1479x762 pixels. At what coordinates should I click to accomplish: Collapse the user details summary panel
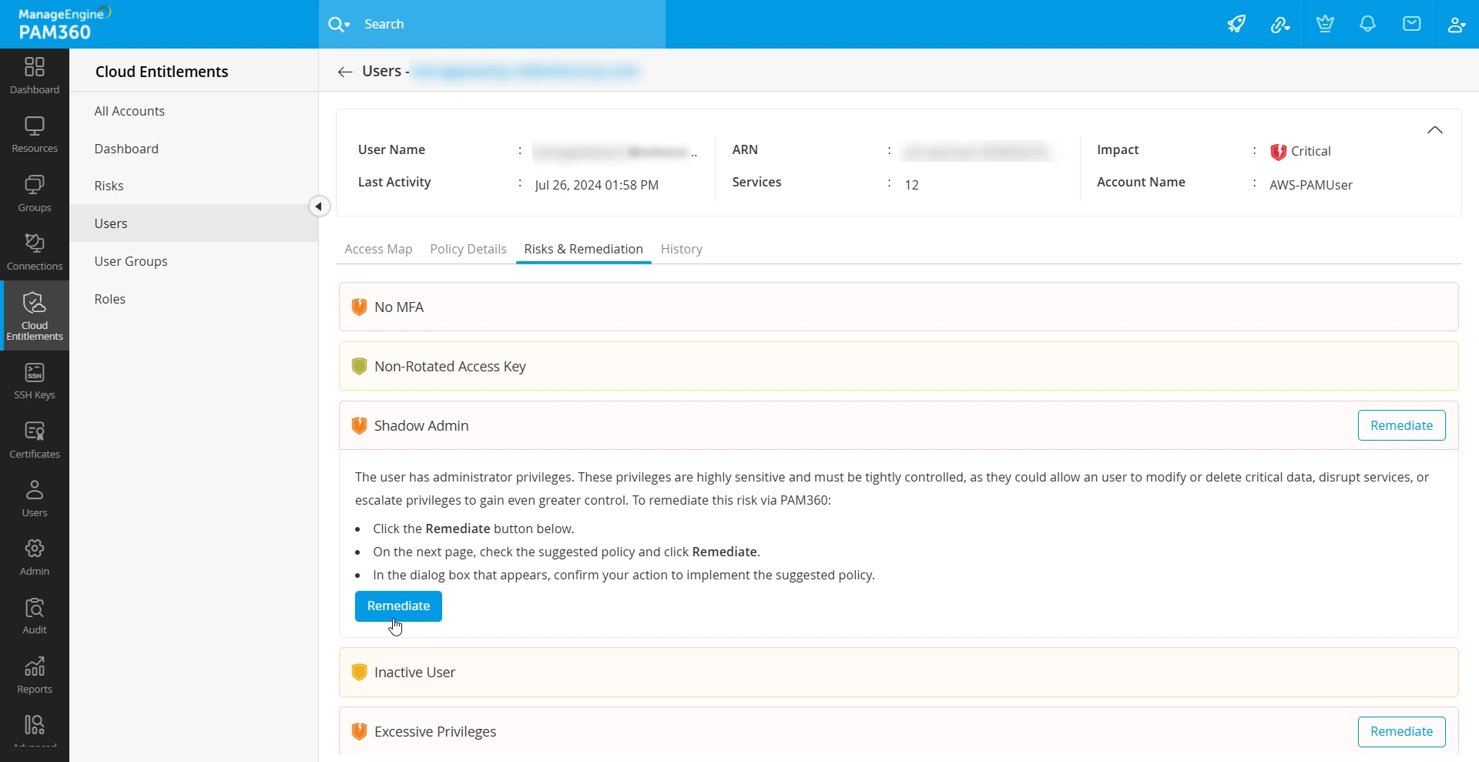tap(1434, 130)
